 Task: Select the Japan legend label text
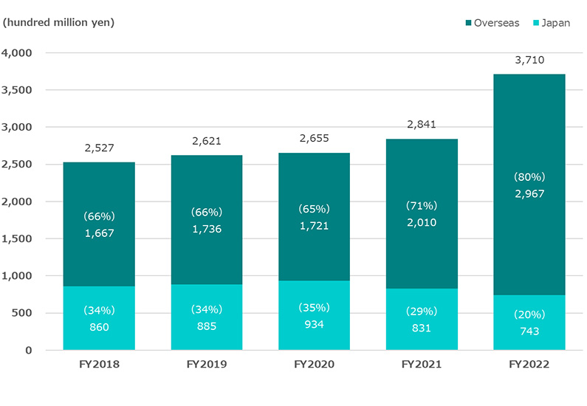tap(556, 23)
